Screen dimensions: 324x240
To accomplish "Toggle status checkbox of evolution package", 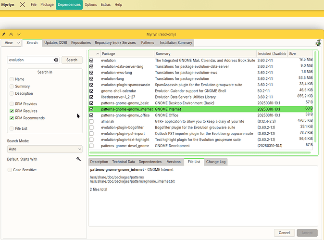I will click(x=91, y=61).
